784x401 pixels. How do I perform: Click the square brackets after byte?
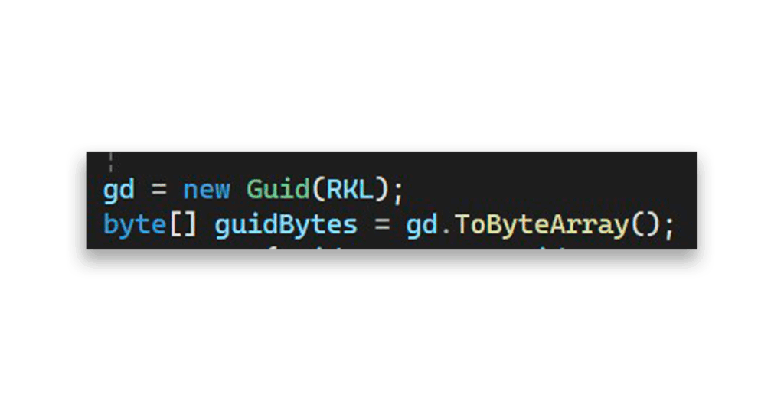click(x=183, y=224)
